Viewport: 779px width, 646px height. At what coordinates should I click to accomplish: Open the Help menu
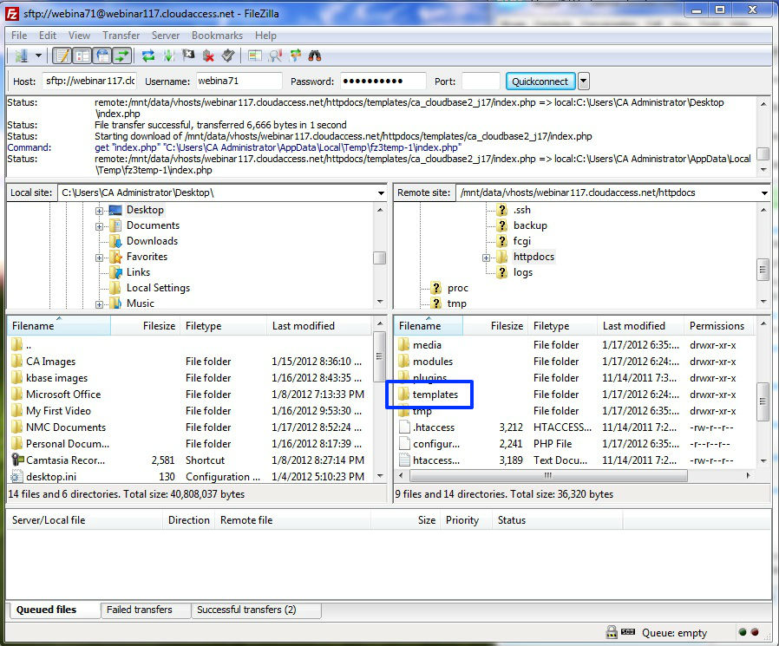click(265, 36)
